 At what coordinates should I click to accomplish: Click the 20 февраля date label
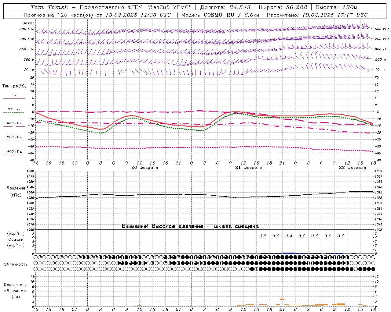144,168
